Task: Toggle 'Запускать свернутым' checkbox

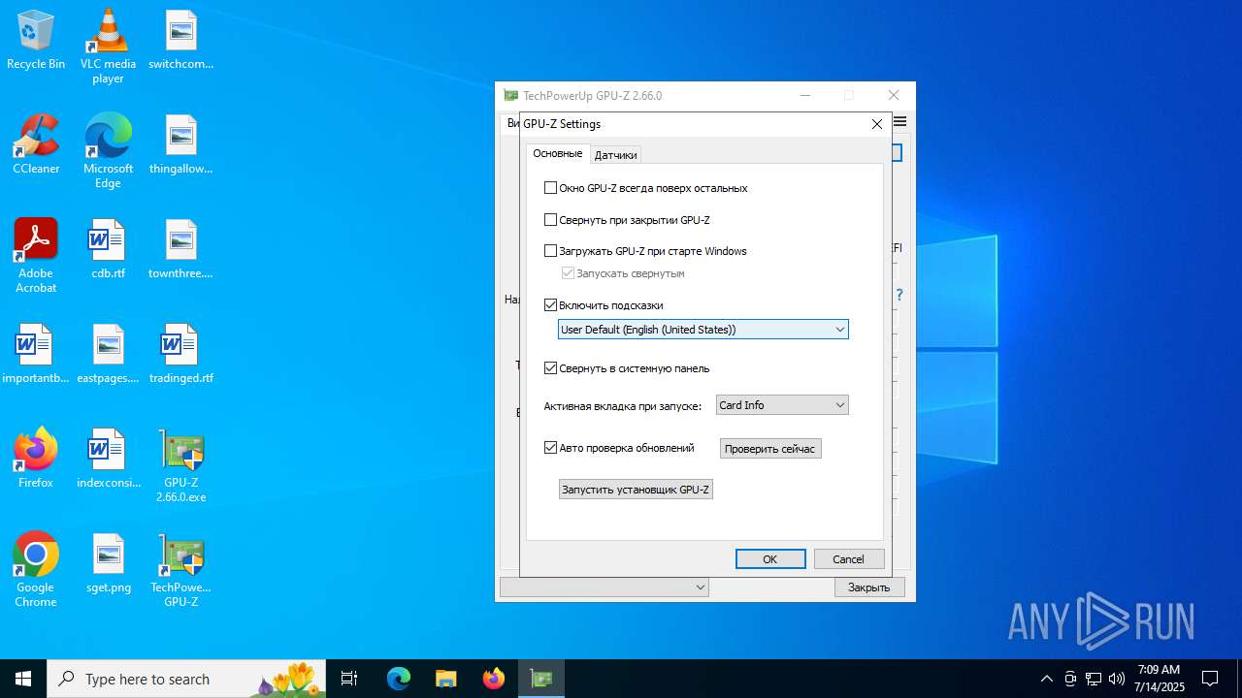Action: click(568, 273)
